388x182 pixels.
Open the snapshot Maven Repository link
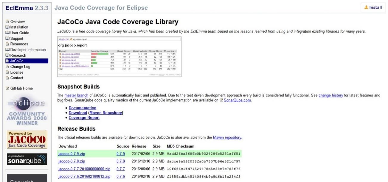click(106, 113)
